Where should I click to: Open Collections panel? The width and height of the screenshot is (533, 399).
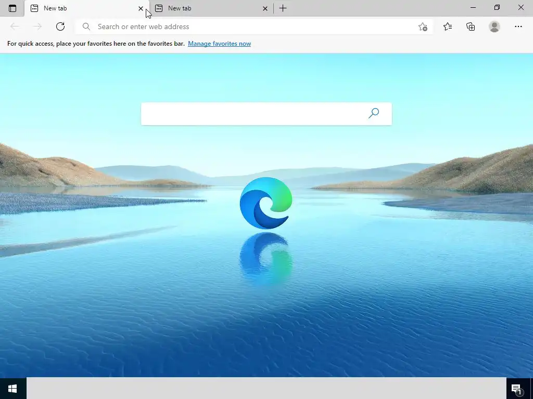pyautogui.click(x=471, y=26)
